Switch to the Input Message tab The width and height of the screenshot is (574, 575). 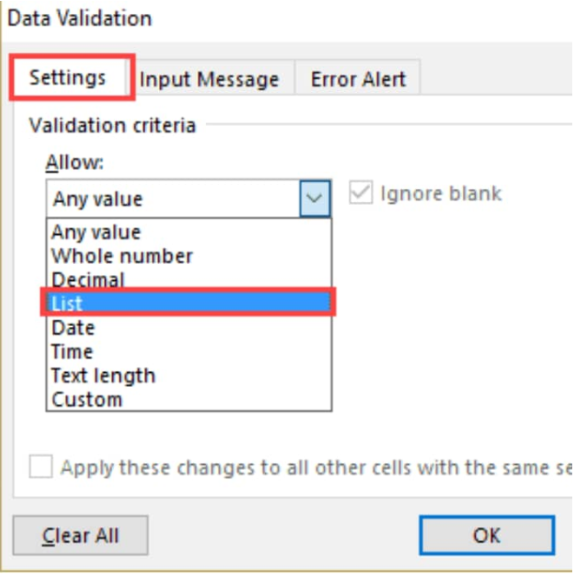pos(209,79)
